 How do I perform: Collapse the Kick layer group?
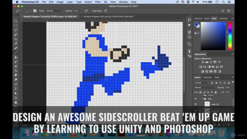(x=202, y=99)
